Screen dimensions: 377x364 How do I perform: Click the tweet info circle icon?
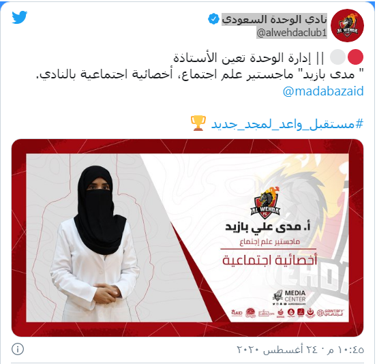point(18,349)
